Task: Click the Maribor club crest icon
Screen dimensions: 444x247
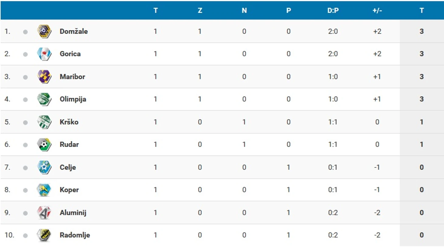Action: click(x=44, y=77)
